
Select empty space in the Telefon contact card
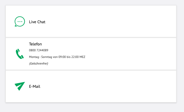129,54
